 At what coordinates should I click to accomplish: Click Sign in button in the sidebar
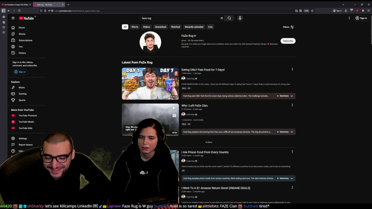click(x=20, y=72)
